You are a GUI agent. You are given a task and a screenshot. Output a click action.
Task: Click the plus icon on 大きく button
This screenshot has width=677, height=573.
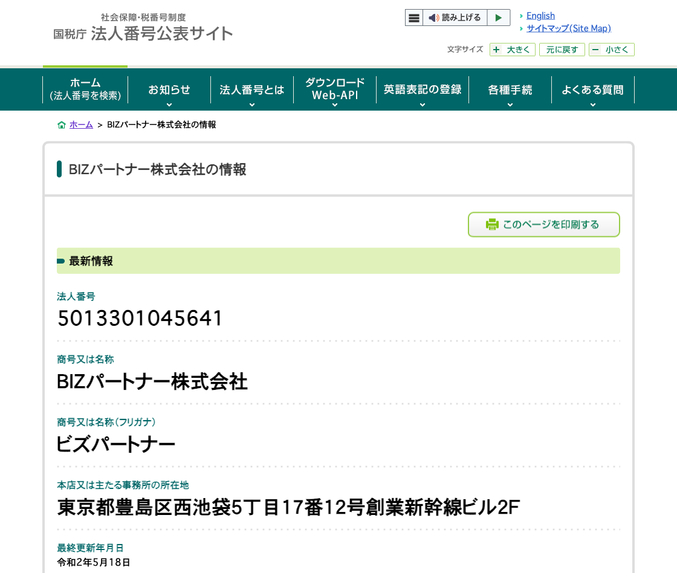[496, 50]
